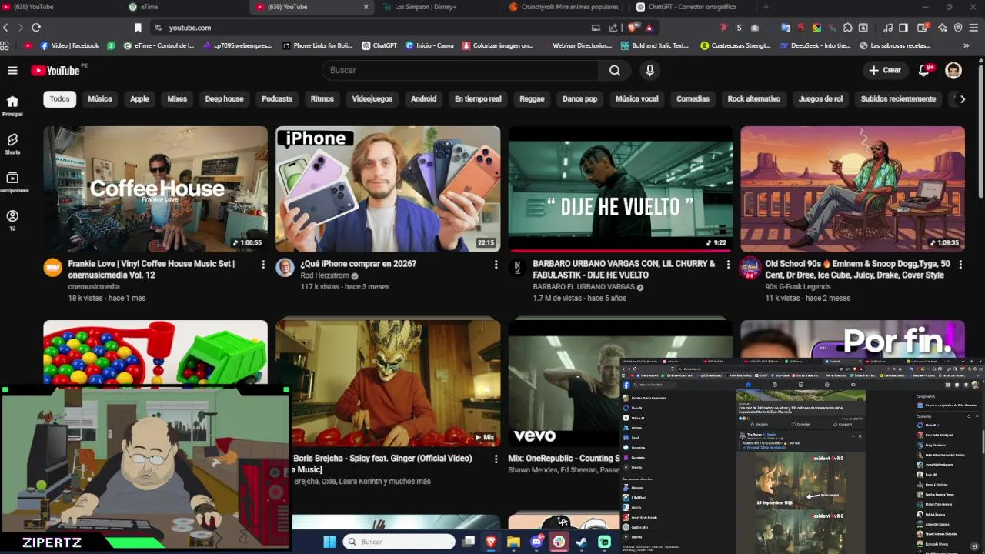This screenshot has height=554, width=985.
Task: Select the En tiempo real filter chip
Action: point(478,98)
